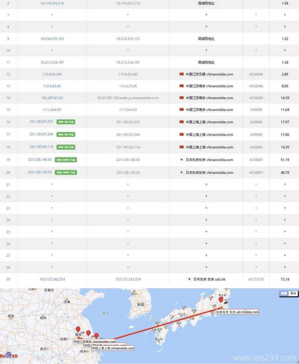Switch to the 地图 map view tab

click(285, 293)
